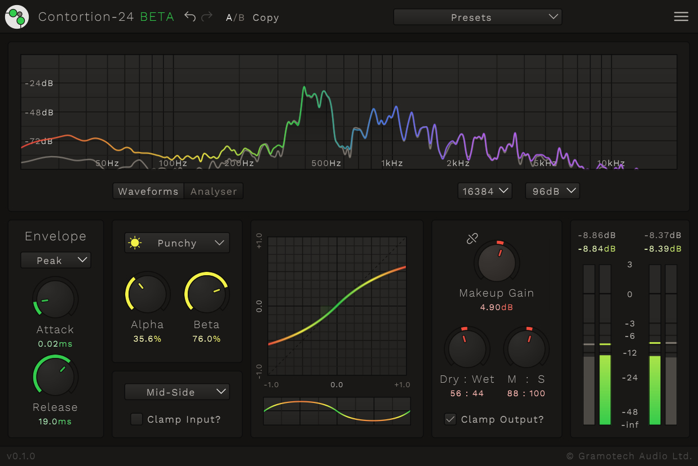Redo using the redo arrow icon
Viewport: 698px width, 466px height.
207,17
